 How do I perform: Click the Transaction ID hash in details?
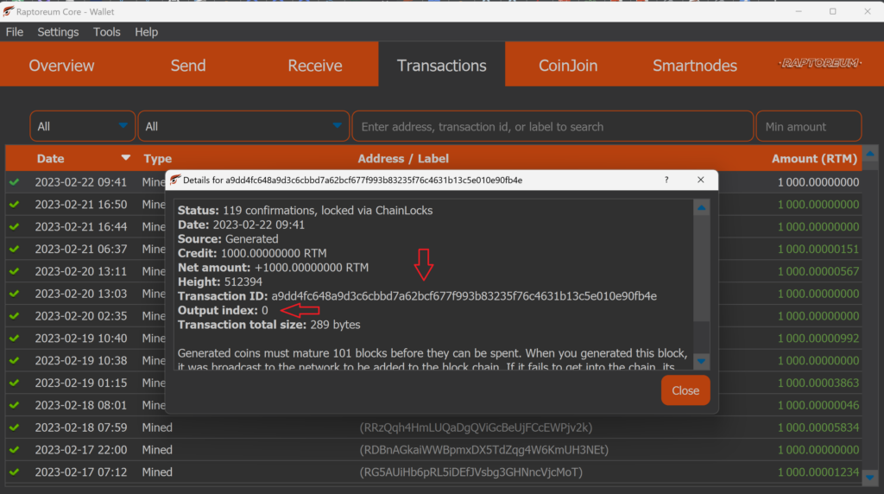[464, 296]
